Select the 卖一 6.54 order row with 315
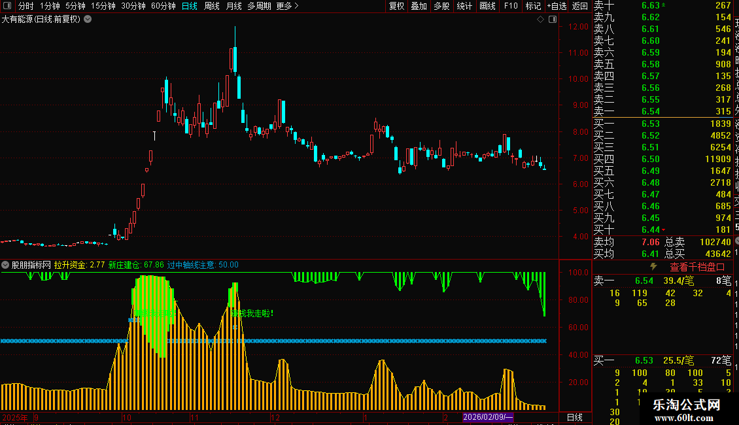Viewport: 739px width, 425px height. click(662, 111)
